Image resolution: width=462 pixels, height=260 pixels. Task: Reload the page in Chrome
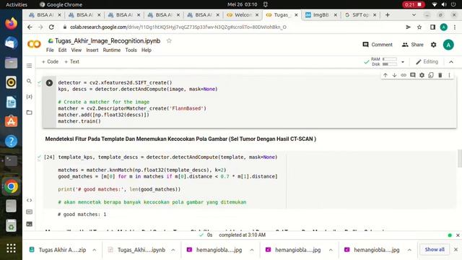click(x=51, y=27)
